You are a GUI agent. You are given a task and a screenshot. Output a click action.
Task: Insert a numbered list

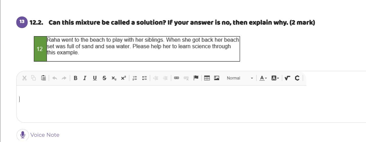(135, 78)
